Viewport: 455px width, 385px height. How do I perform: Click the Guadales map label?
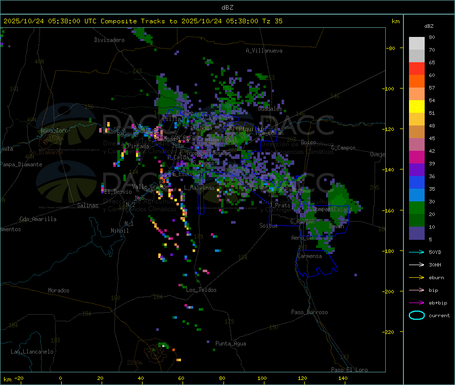[x=270, y=109]
